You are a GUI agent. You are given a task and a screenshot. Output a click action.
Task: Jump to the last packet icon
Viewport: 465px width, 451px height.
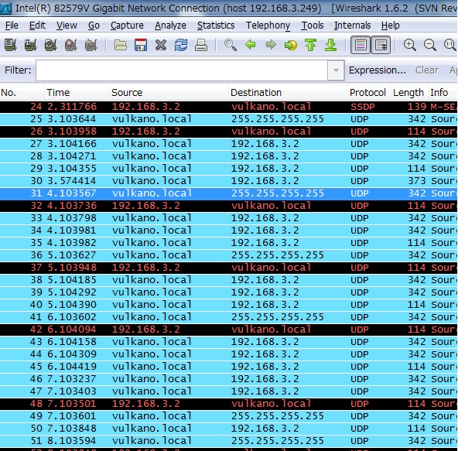pos(330,46)
